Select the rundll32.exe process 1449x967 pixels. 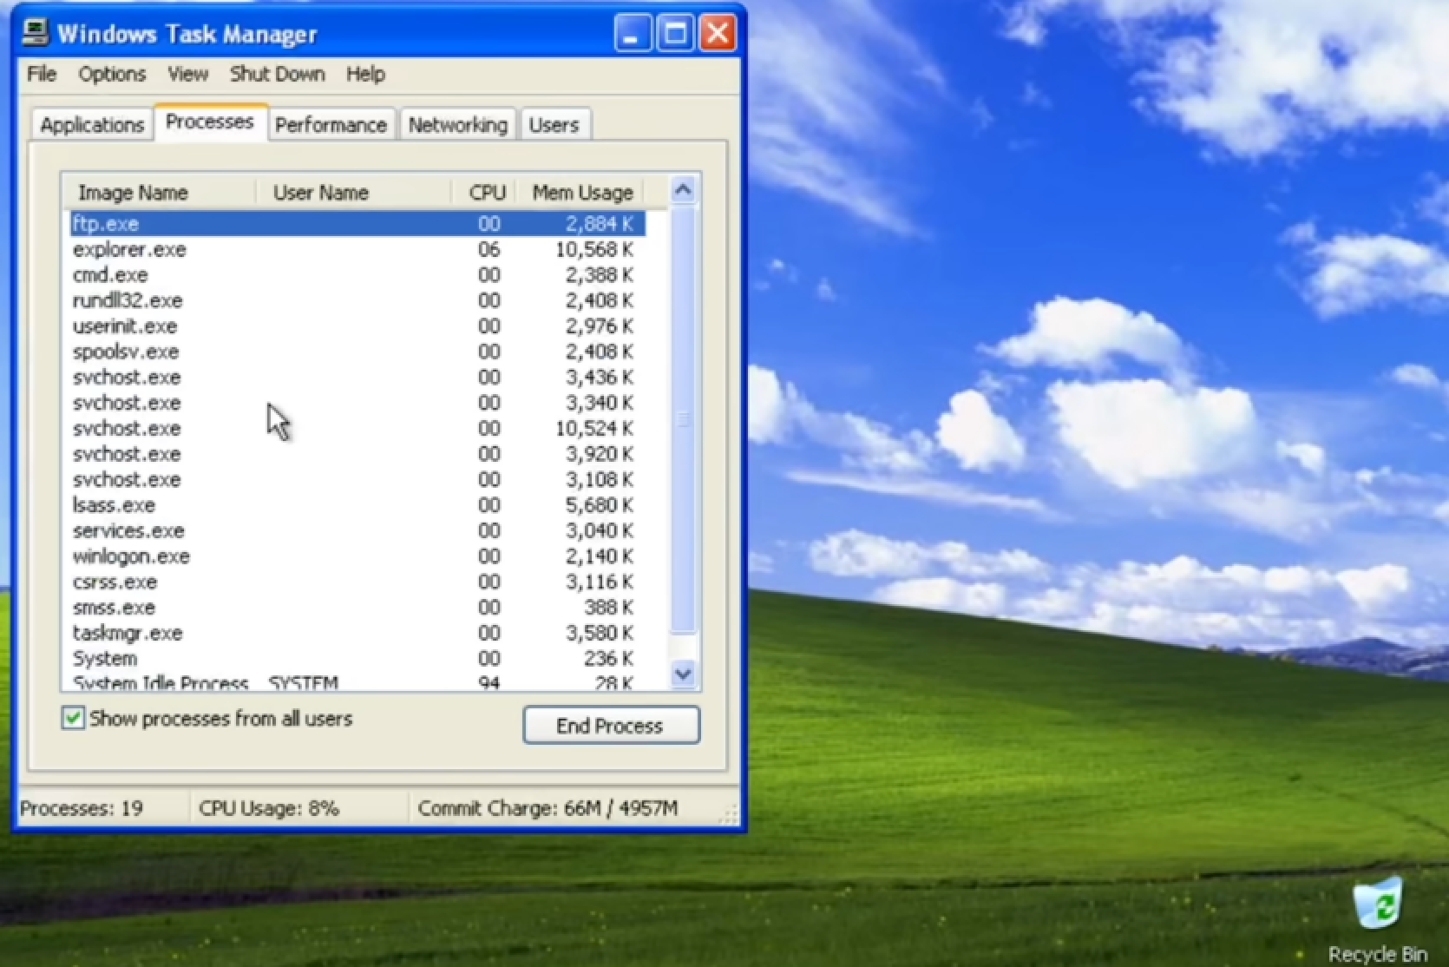point(357,300)
